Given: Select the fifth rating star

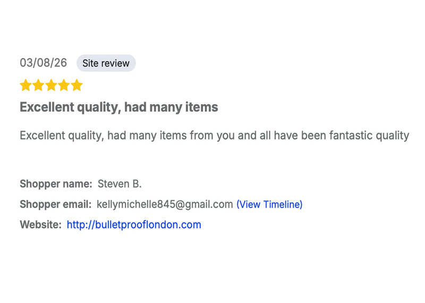Looking at the screenshot, I should pos(77,85).
